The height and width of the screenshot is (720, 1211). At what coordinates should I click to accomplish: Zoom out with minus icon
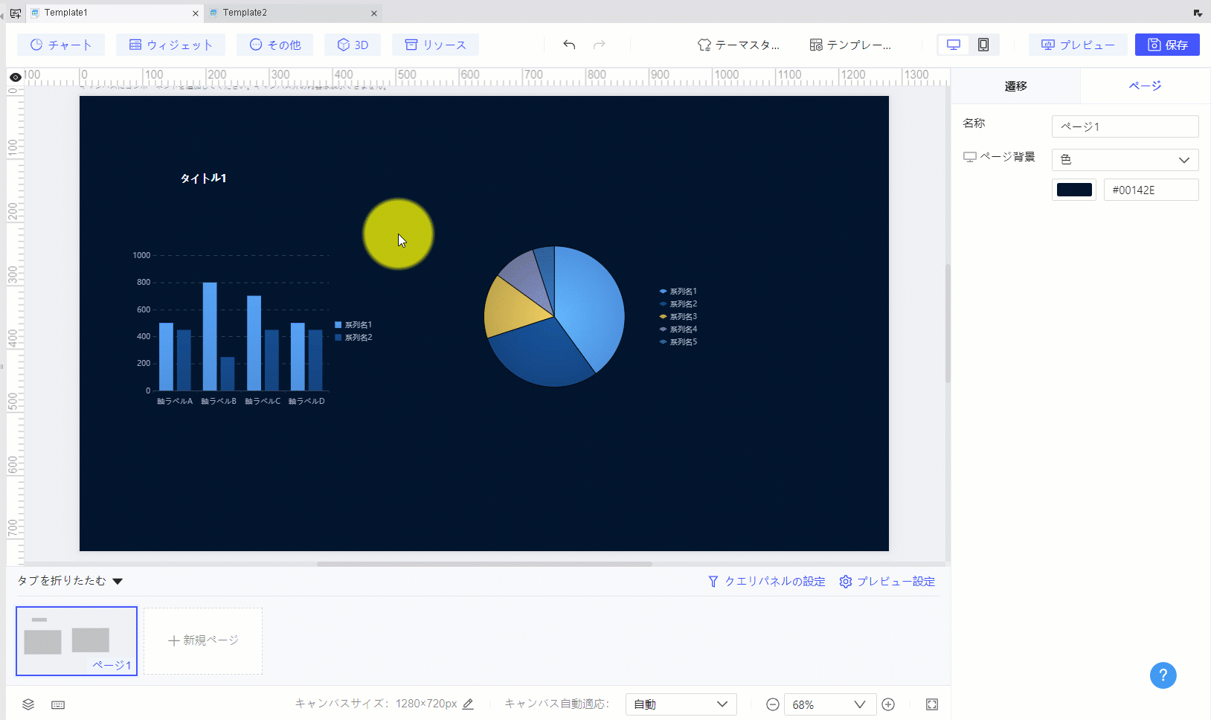[x=773, y=704]
